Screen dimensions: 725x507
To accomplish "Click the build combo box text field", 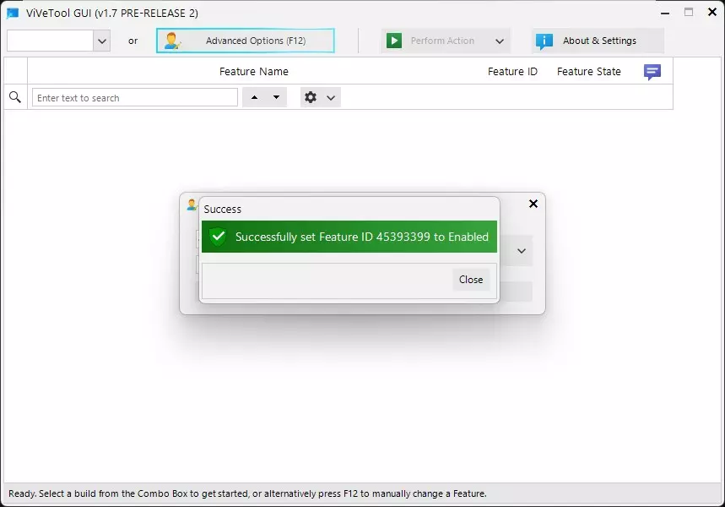I will (x=51, y=41).
